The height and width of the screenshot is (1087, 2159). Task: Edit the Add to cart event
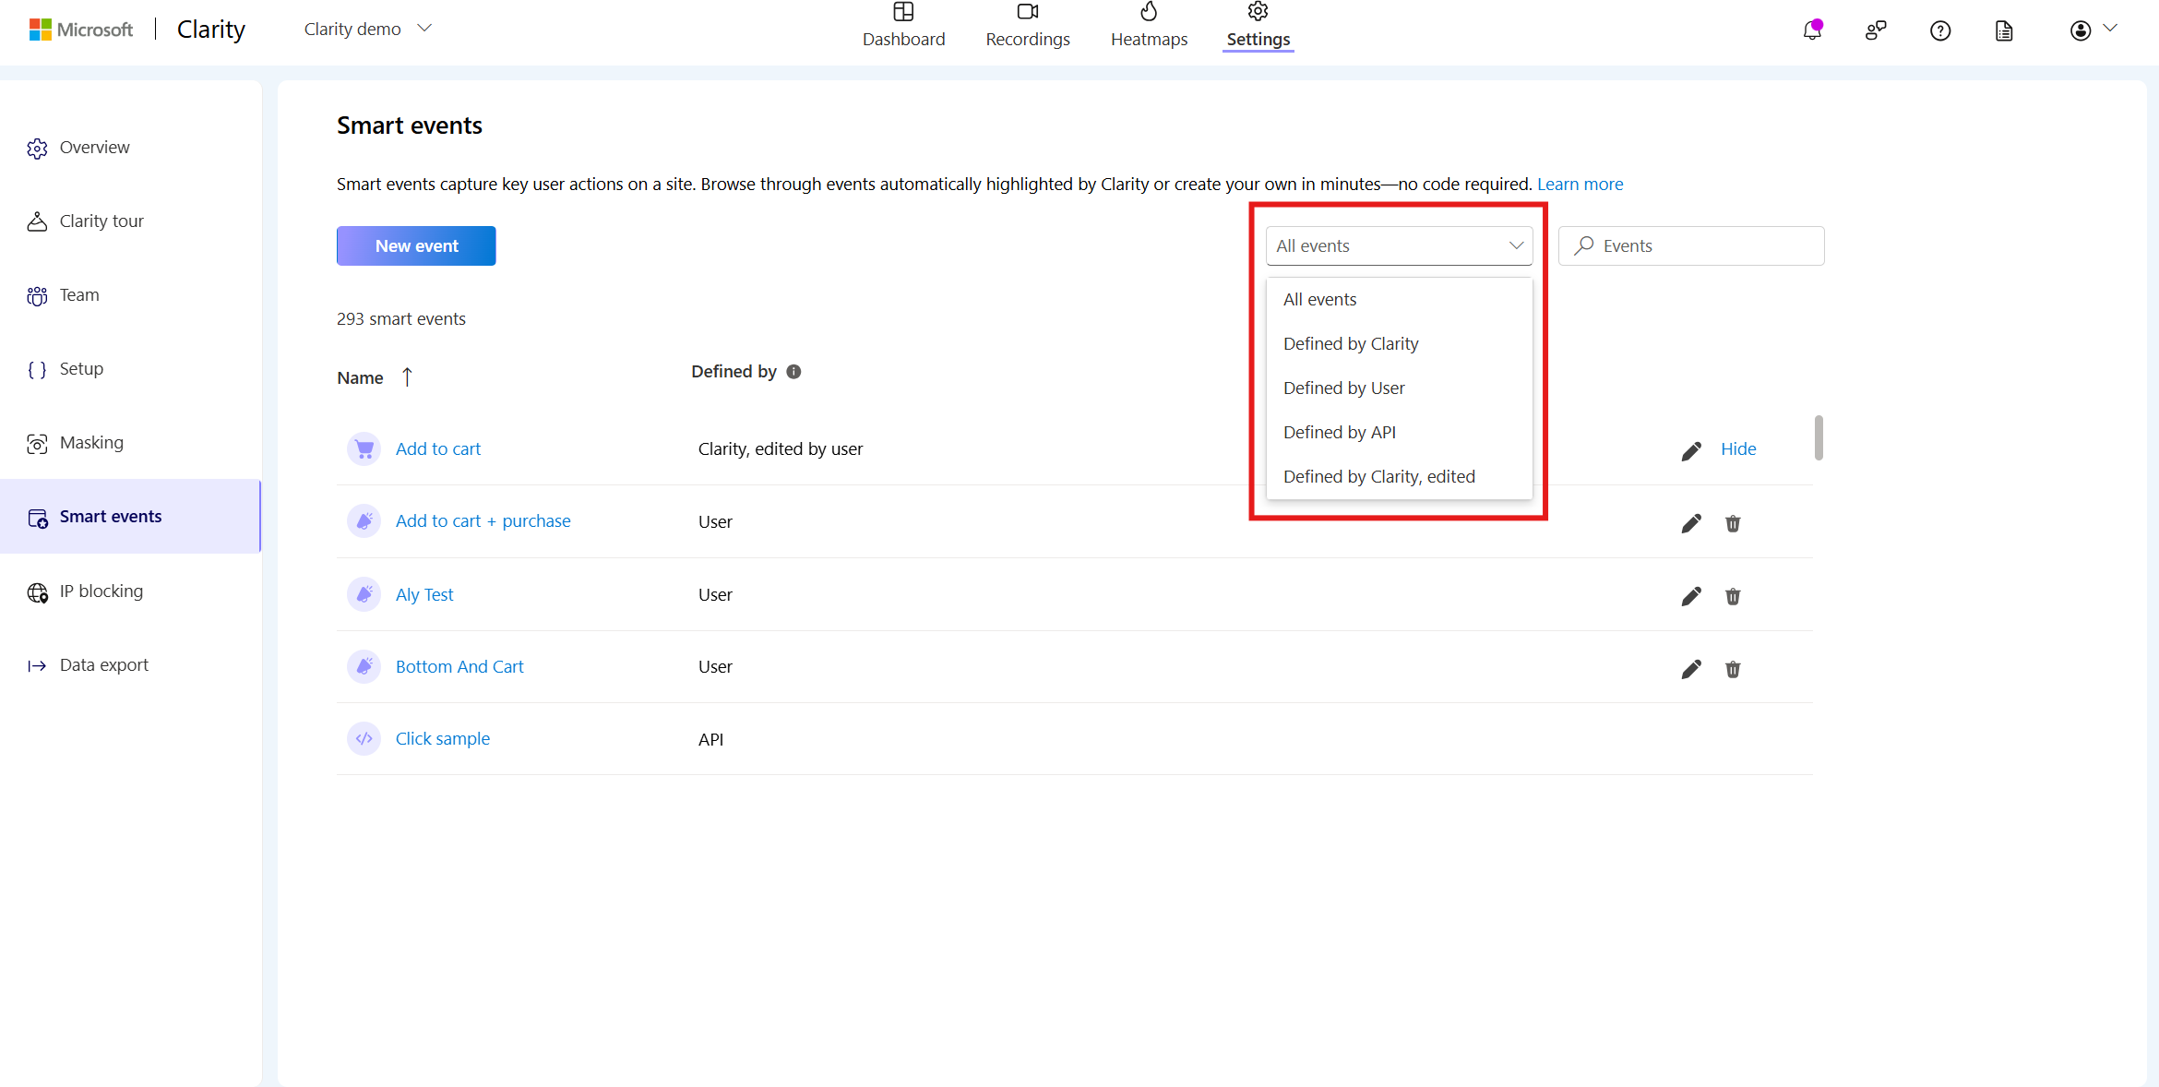click(1691, 450)
